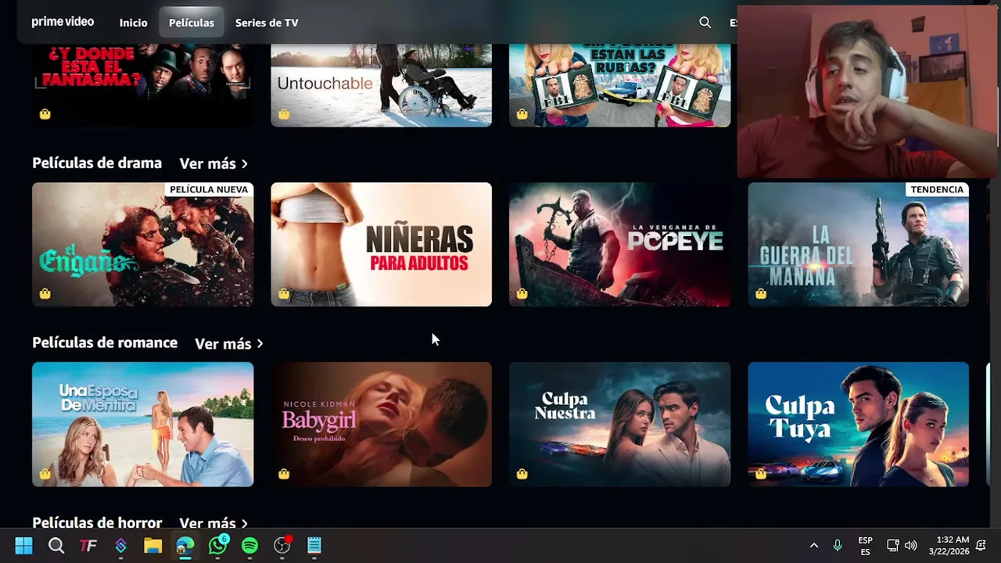The image size is (1001, 563).
Task: Open the notifications bell icon
Action: tap(981, 545)
